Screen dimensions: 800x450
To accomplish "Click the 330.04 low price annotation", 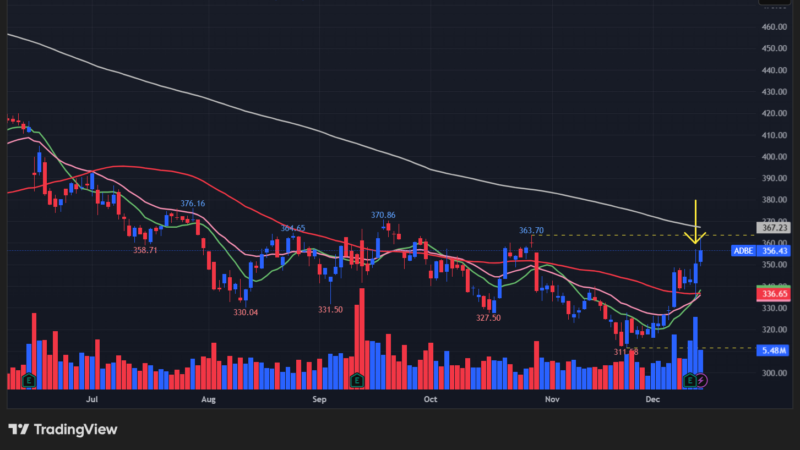I will 246,312.
